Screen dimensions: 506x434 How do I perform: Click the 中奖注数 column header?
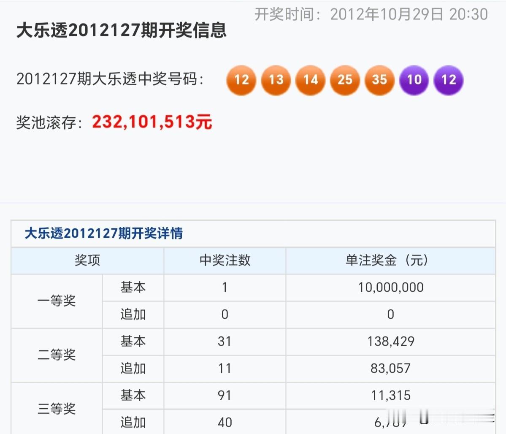225,260
